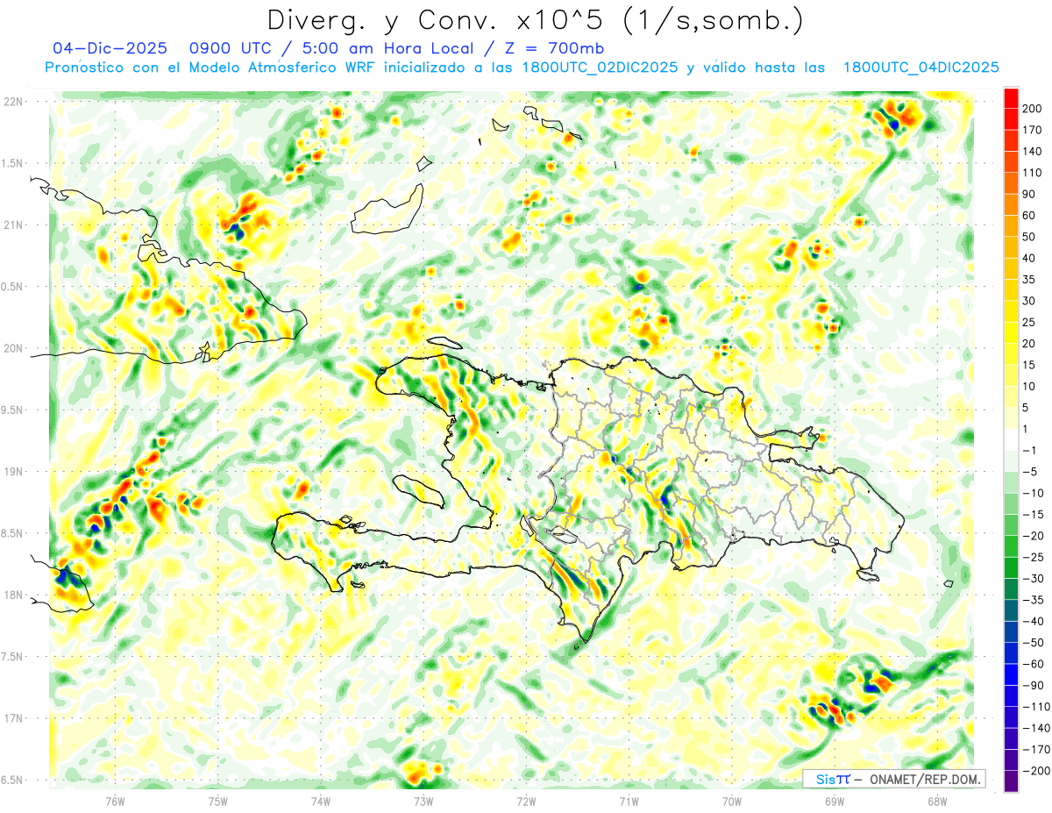Screen dimensions: 1052x813
Task: Click the initialization time '1800UTC_02DIC2025'
Action: tap(600, 68)
